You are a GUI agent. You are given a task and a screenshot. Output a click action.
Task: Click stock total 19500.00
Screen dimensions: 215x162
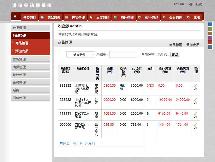(x=165, y=99)
